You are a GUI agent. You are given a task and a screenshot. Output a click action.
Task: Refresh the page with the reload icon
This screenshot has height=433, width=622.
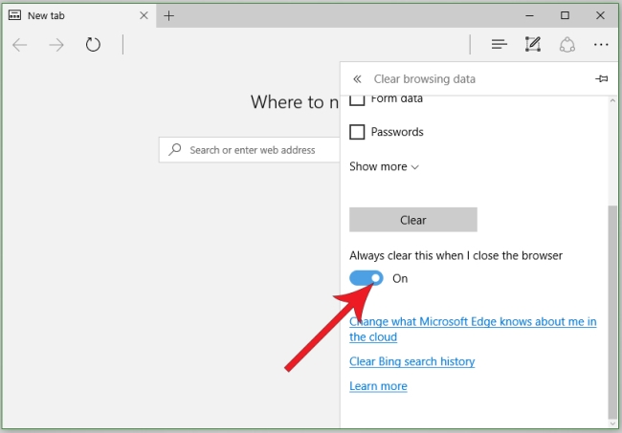93,44
